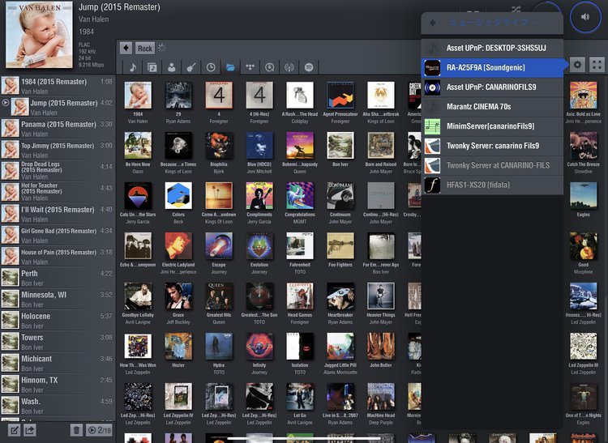Open Machine Head album by Deep Purple
This screenshot has width=608, height=443.
pos(381,396)
